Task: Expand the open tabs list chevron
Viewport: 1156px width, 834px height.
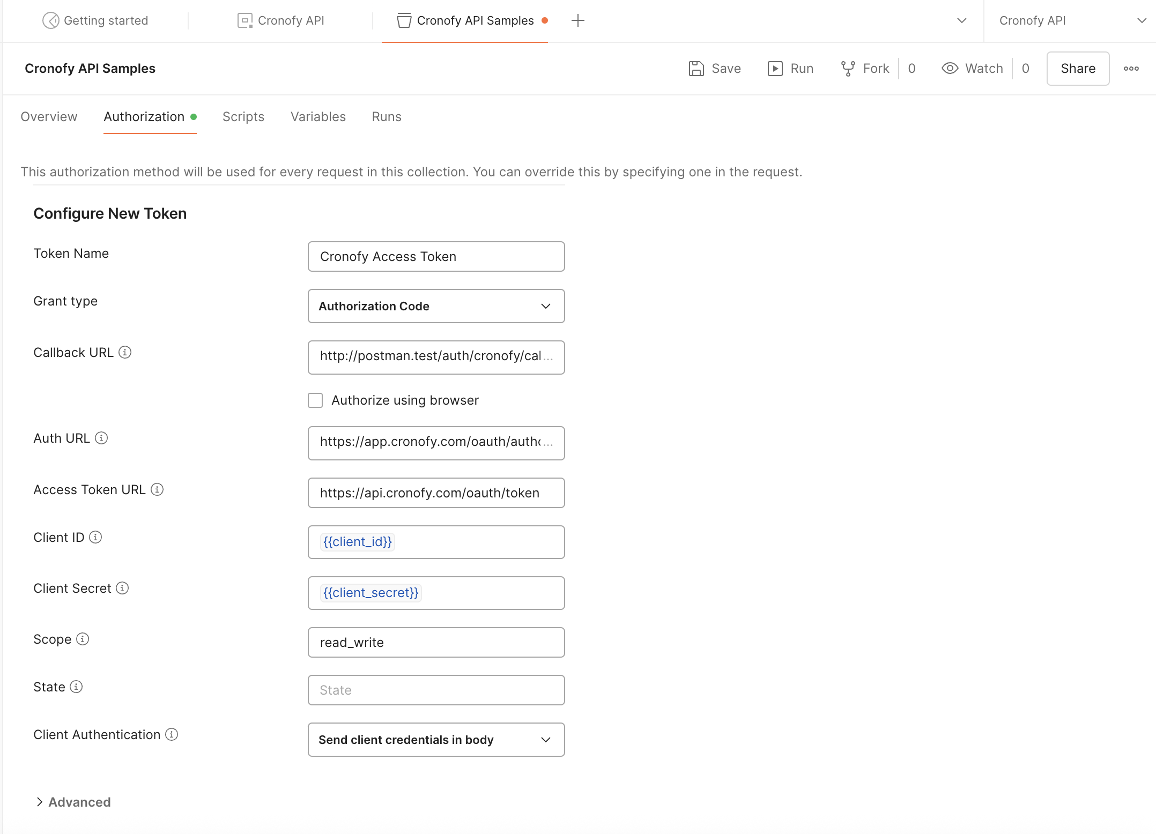Action: coord(961,20)
